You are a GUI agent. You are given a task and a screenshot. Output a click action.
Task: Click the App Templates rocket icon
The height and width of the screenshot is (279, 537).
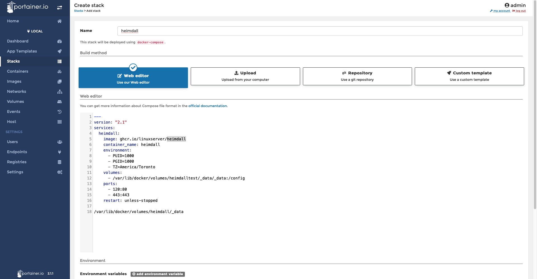(x=60, y=51)
